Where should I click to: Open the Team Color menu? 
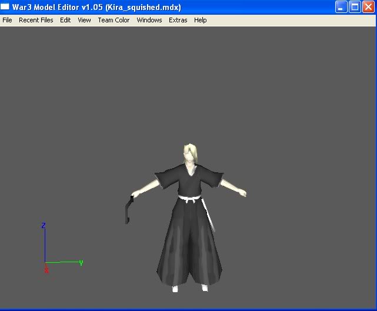pyautogui.click(x=114, y=20)
